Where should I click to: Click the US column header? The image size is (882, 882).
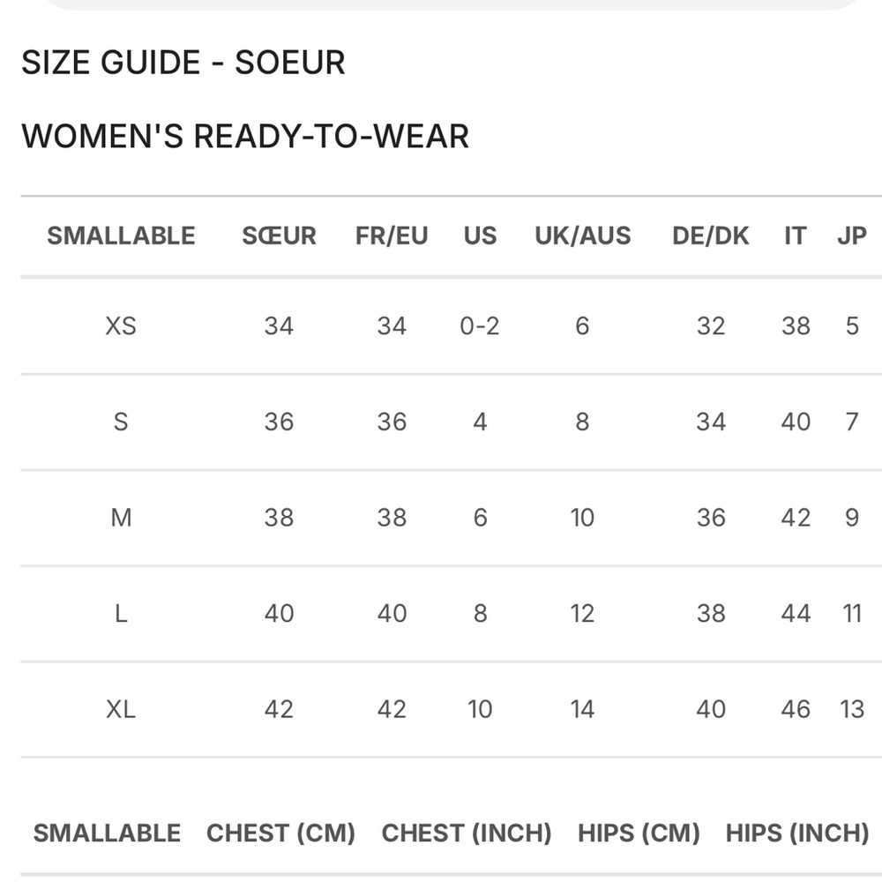[x=480, y=235]
